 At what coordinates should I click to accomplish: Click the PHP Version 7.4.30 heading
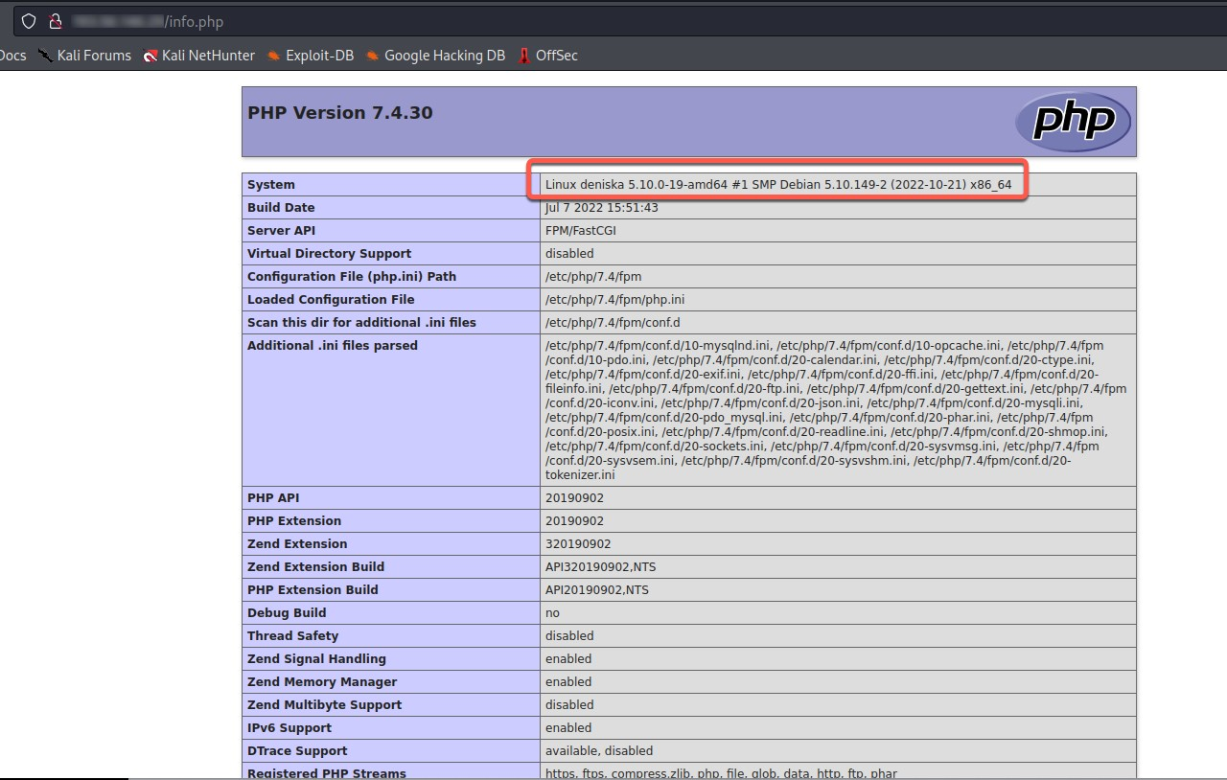(340, 113)
